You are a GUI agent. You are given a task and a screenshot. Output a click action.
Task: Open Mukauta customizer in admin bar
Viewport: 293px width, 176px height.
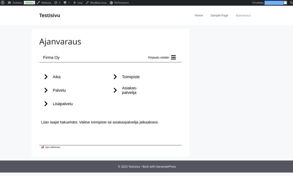(x=44, y=3)
